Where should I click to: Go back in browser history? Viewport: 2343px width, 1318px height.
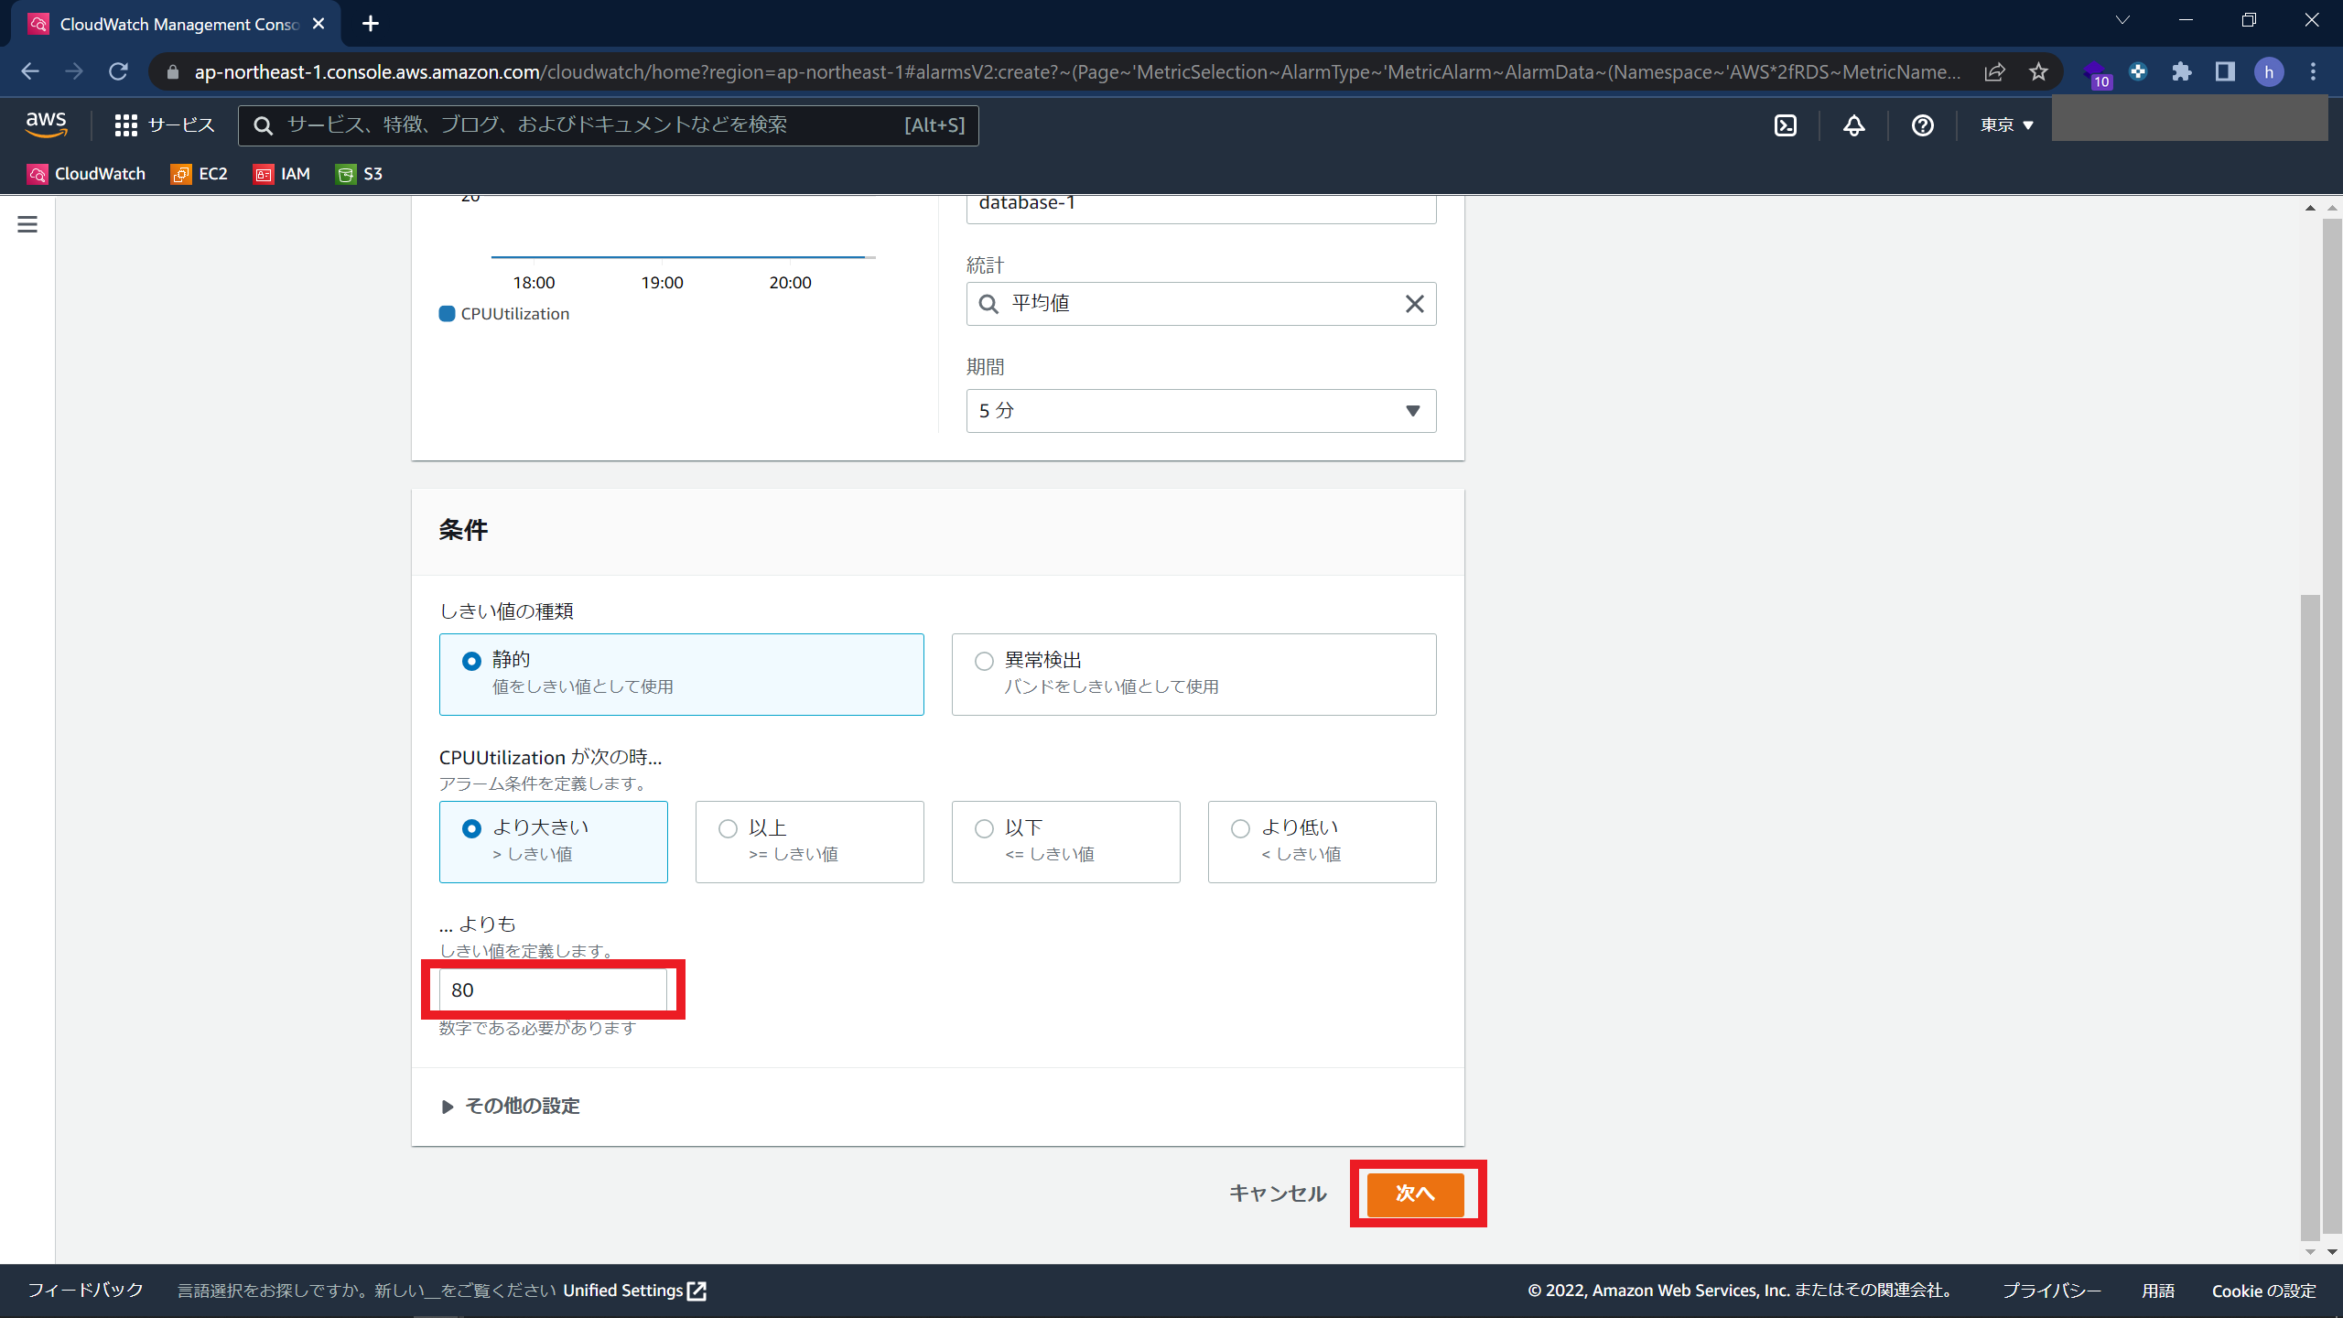click(x=30, y=71)
